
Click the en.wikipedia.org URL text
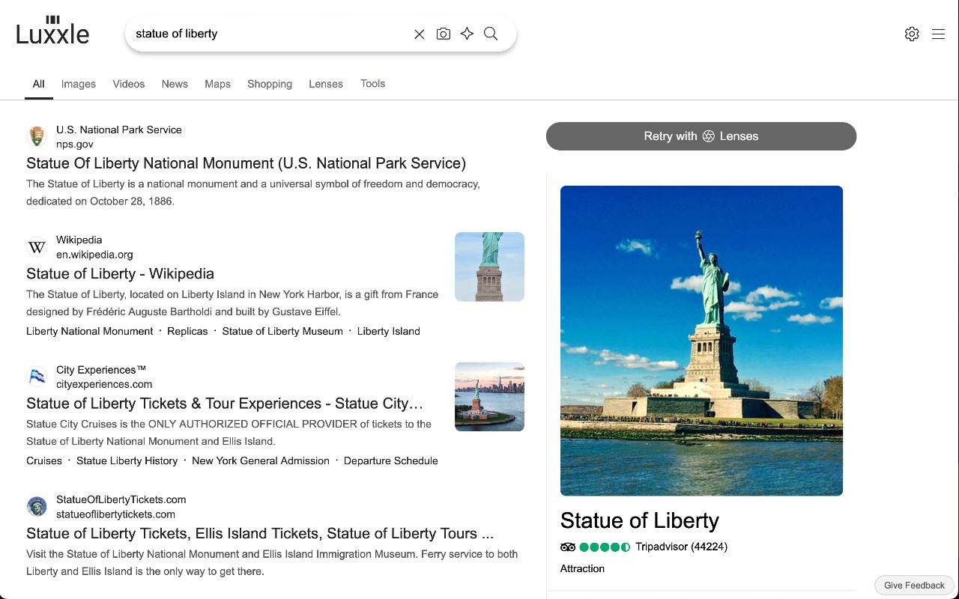[x=94, y=255]
